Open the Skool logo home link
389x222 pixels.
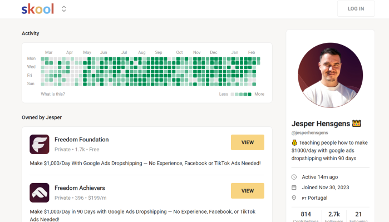[37, 9]
